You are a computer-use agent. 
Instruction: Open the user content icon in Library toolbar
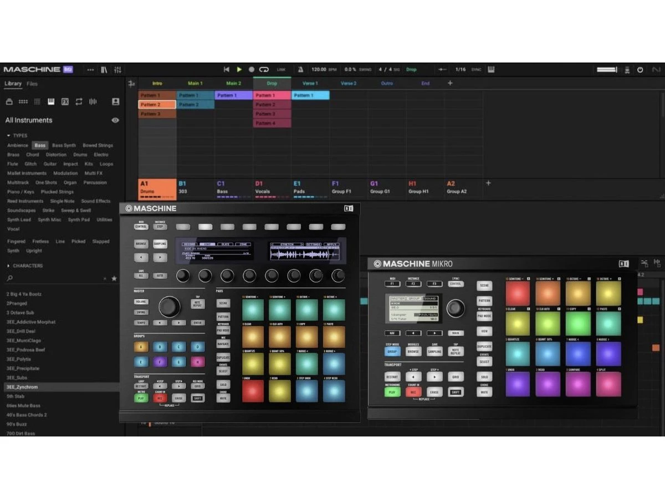tap(115, 101)
